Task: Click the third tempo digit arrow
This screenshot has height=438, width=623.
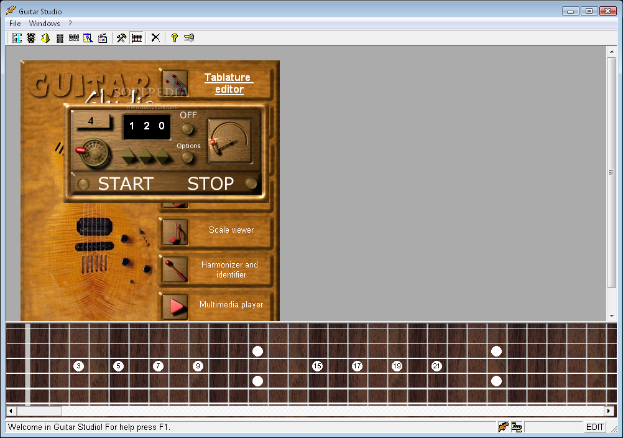Action: coord(163,156)
